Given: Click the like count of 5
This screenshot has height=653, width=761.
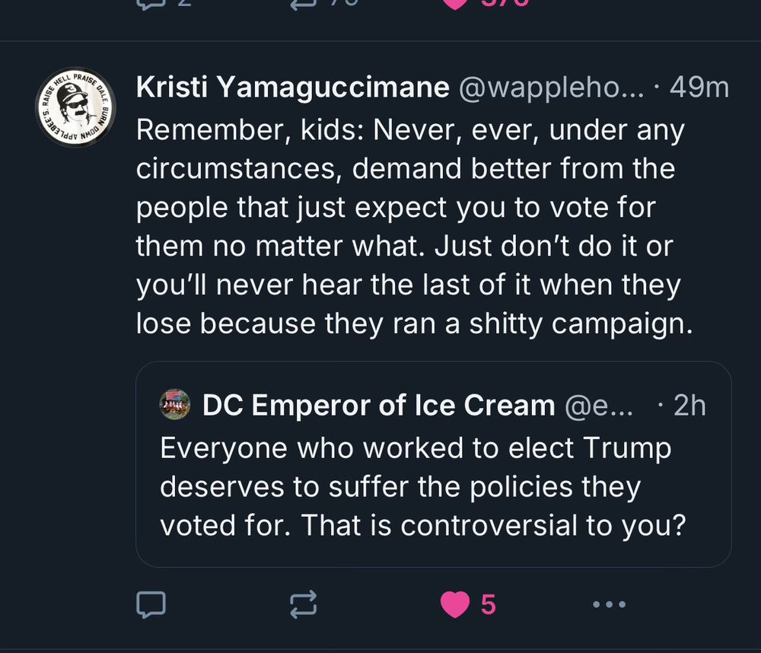Looking at the screenshot, I should [489, 604].
